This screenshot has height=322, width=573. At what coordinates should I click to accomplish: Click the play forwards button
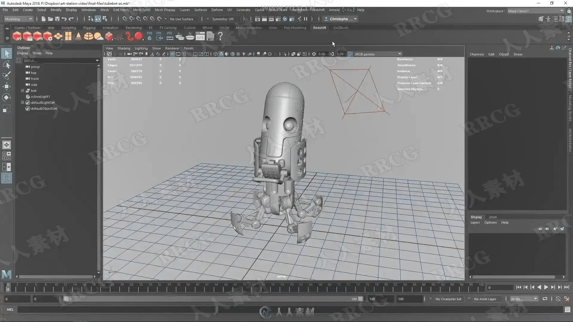click(546, 287)
